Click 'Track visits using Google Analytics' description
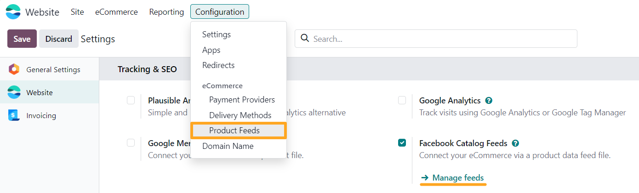639x193 pixels. coord(523,113)
